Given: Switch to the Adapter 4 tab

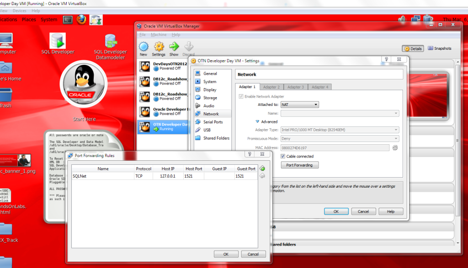Looking at the screenshot, I should pos(319,87).
